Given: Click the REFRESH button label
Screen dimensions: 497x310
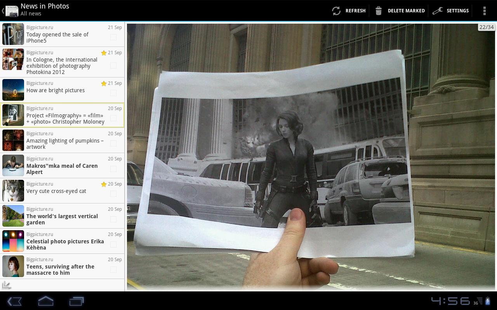Looking at the screenshot, I should 356,11.
